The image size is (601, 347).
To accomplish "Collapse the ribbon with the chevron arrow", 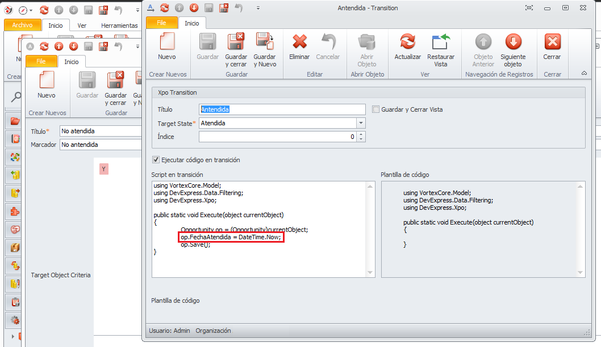I will tap(584, 73).
